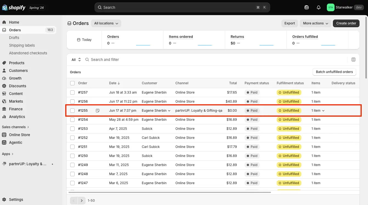
Task: Open the All views selector
Action: click(x=76, y=60)
